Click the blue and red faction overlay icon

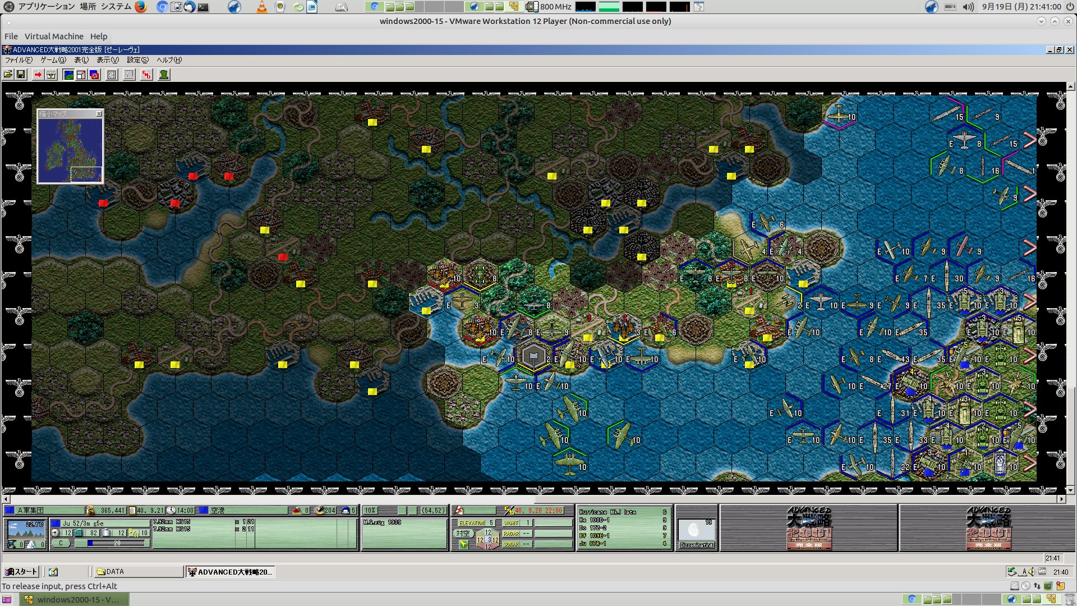(x=95, y=75)
